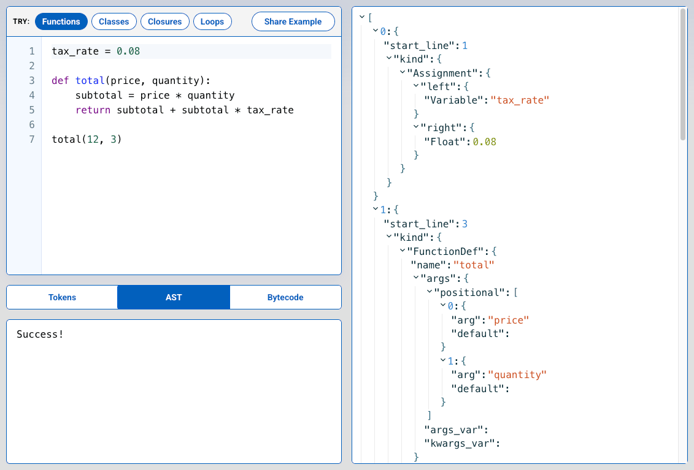Click line number 7 in the gutter
Viewport: 694px width, 470px height.
coord(32,139)
